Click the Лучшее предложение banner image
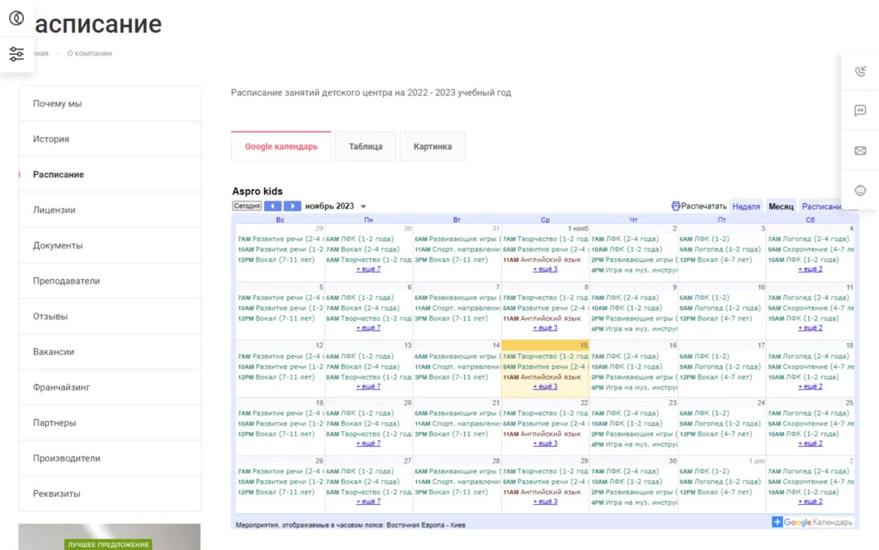This screenshot has width=879, height=550. [x=109, y=536]
